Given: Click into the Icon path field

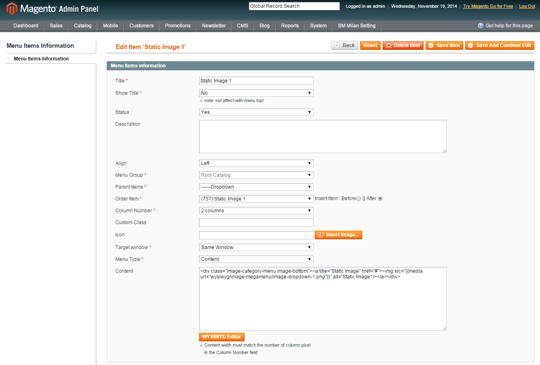Looking at the screenshot, I should [256, 235].
